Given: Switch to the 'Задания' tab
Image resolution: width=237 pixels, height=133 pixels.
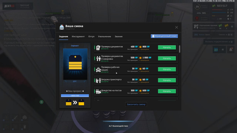Looking at the screenshot, I should pyautogui.click(x=63, y=37).
